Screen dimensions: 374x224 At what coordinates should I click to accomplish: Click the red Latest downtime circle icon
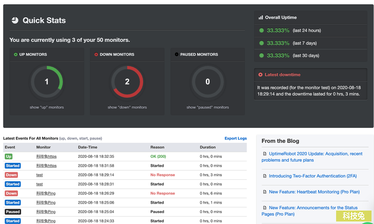(x=260, y=75)
